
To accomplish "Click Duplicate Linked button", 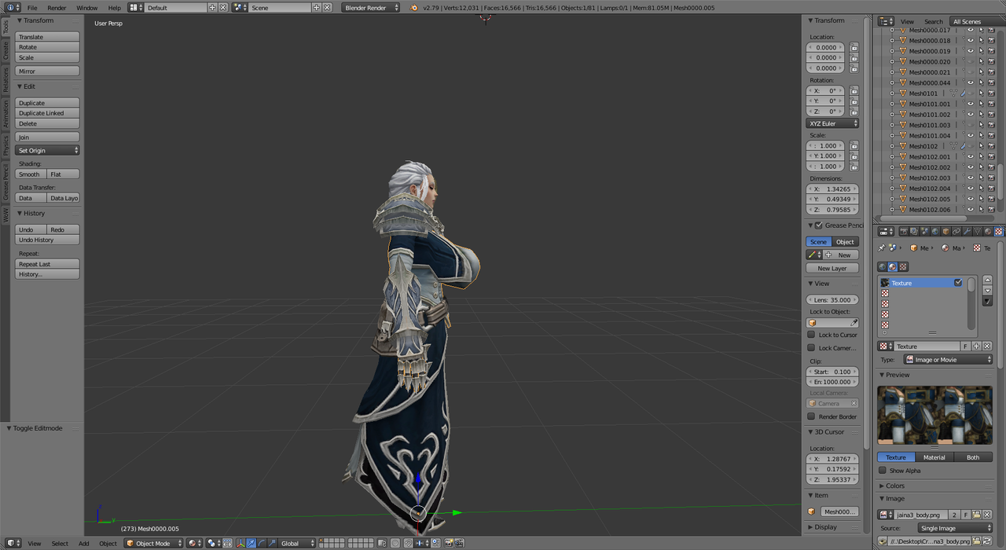I will coord(47,113).
